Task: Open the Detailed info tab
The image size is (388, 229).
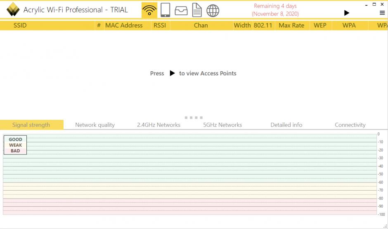Action: point(286,125)
